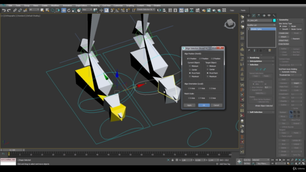Click OK in the Align Selection dialog
The image size is (306, 172).
(x=204, y=105)
